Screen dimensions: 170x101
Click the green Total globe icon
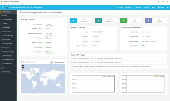[123, 21]
